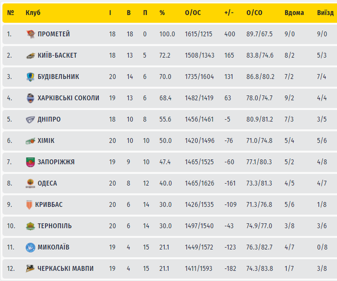Sort by the Клуб column header

[33, 13]
